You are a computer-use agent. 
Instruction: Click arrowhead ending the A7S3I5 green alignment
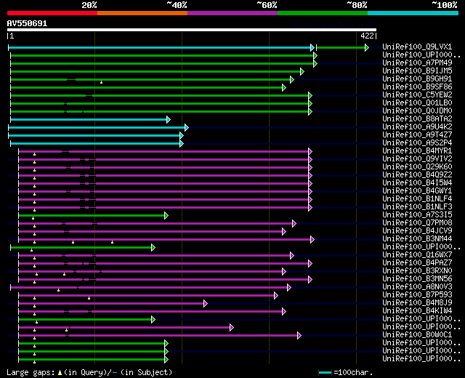coord(166,216)
